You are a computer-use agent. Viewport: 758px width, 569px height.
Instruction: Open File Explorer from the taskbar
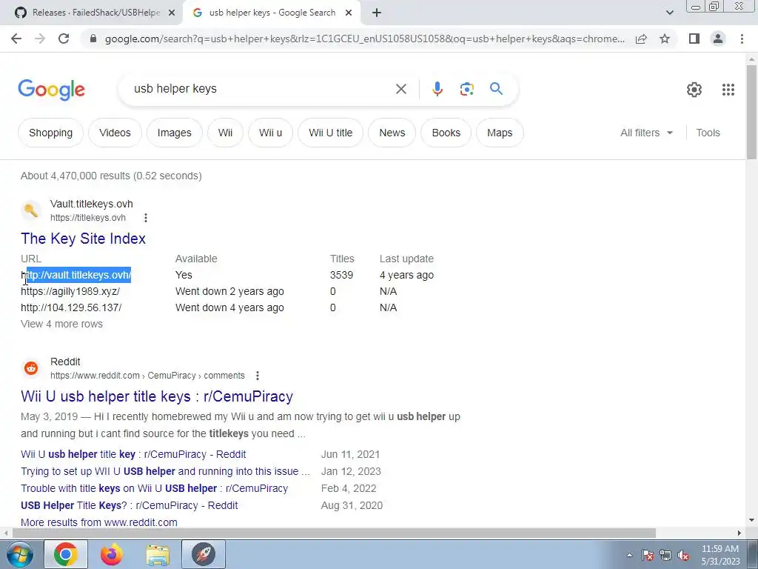click(x=158, y=554)
